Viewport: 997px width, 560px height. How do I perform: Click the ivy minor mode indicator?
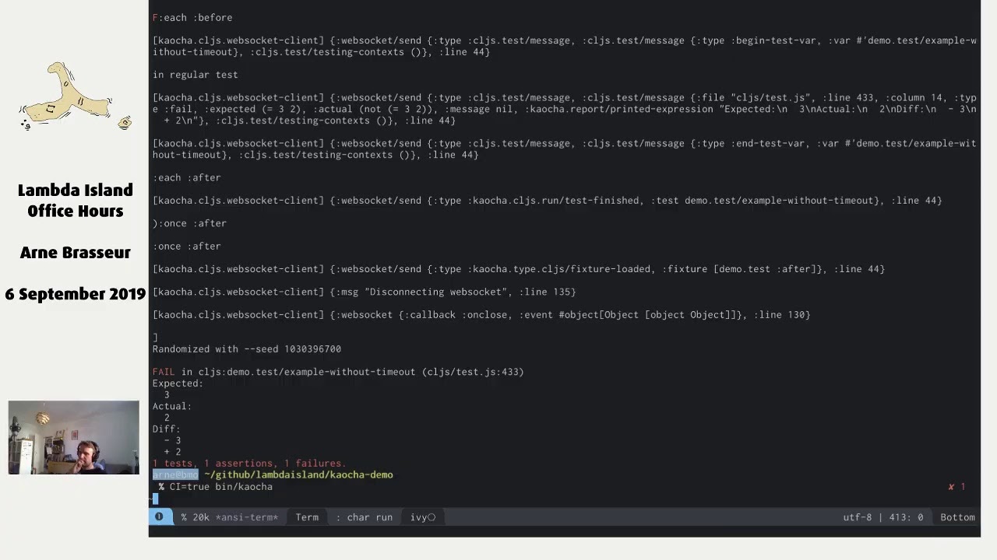pyautogui.click(x=423, y=517)
